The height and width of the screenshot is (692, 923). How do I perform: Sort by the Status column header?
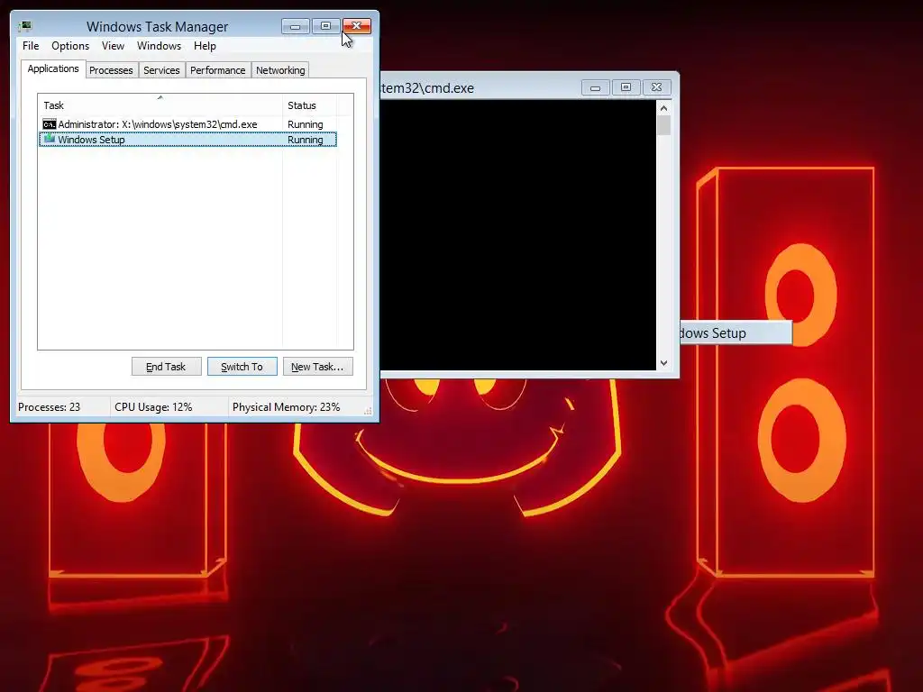coord(309,105)
